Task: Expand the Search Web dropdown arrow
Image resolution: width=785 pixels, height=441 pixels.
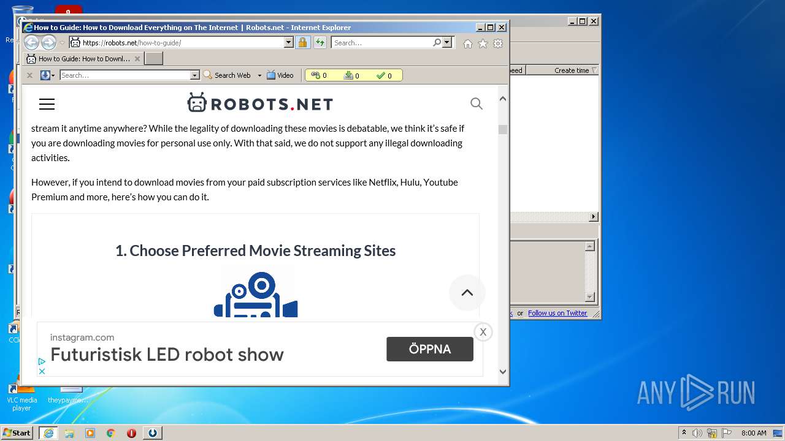Action: tap(259, 75)
